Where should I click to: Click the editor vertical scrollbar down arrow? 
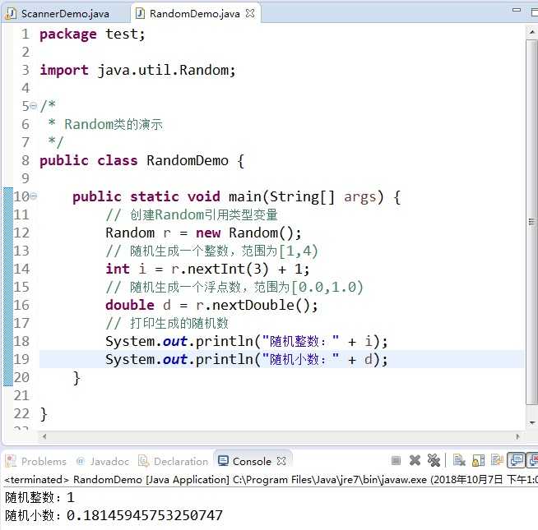[532, 422]
